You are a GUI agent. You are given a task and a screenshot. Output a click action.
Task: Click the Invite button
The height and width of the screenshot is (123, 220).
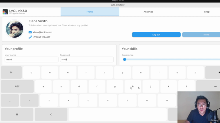pyautogui.click(x=201, y=35)
